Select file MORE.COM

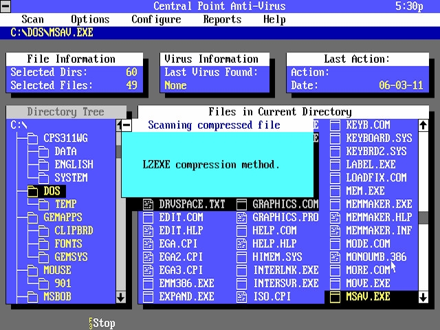pyautogui.click(x=368, y=270)
